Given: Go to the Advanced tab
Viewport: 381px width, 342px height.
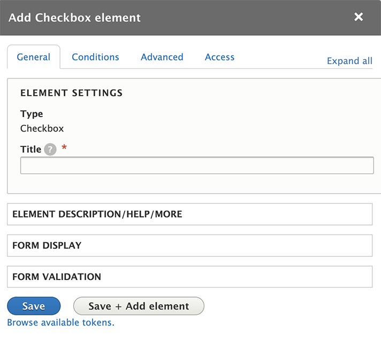Looking at the screenshot, I should (162, 57).
